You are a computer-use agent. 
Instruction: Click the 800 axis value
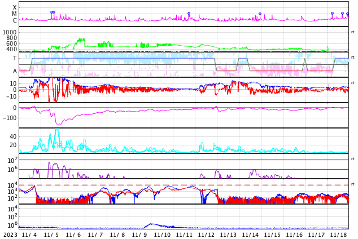tap(11, 38)
